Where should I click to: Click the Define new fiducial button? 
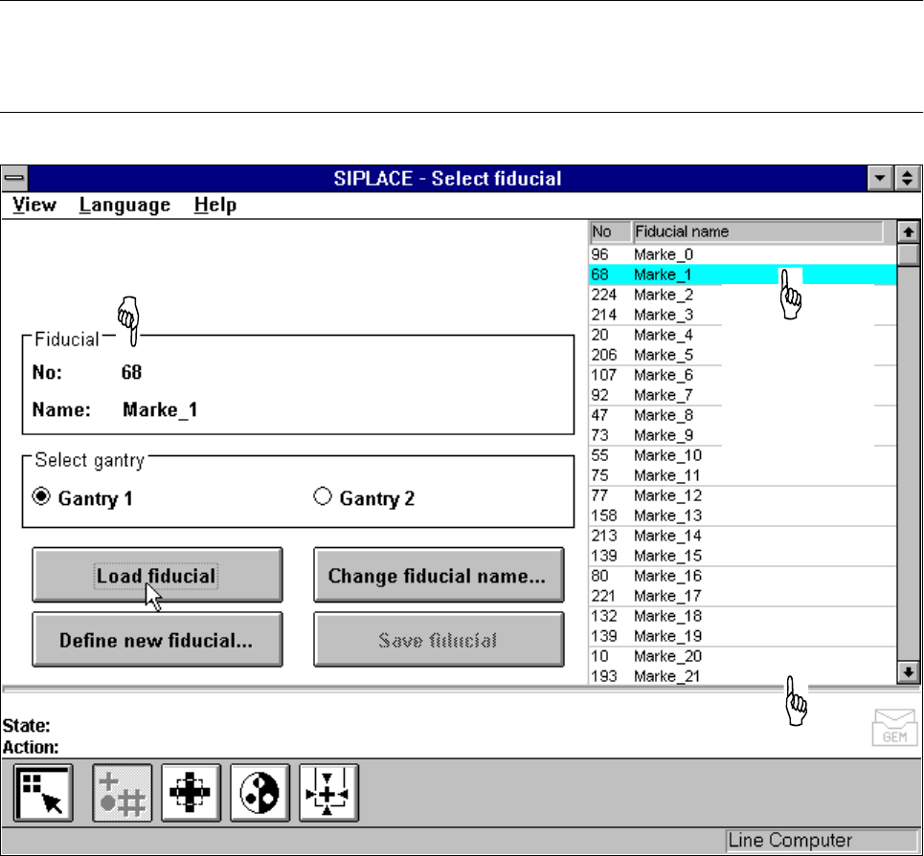click(x=157, y=639)
